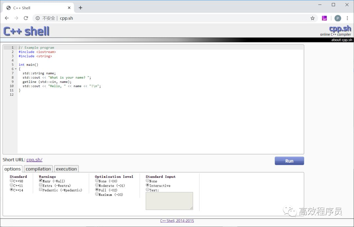
Task: Switch to the options tab
Action: tap(12, 169)
